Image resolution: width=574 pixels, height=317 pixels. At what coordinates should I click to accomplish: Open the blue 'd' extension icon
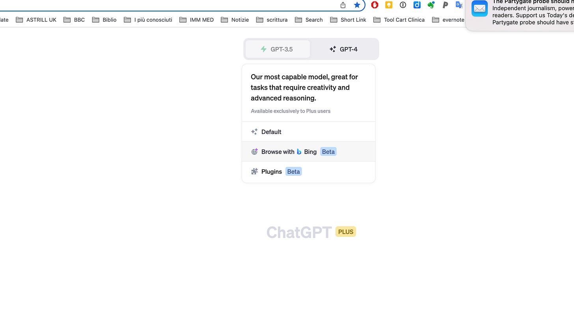point(417,5)
